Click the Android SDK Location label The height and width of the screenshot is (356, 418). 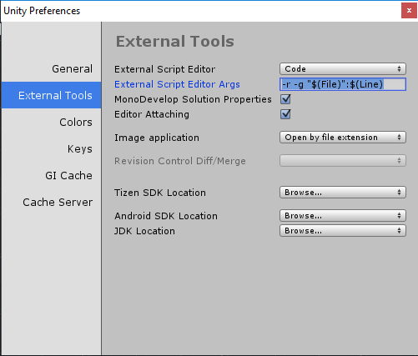(x=166, y=216)
